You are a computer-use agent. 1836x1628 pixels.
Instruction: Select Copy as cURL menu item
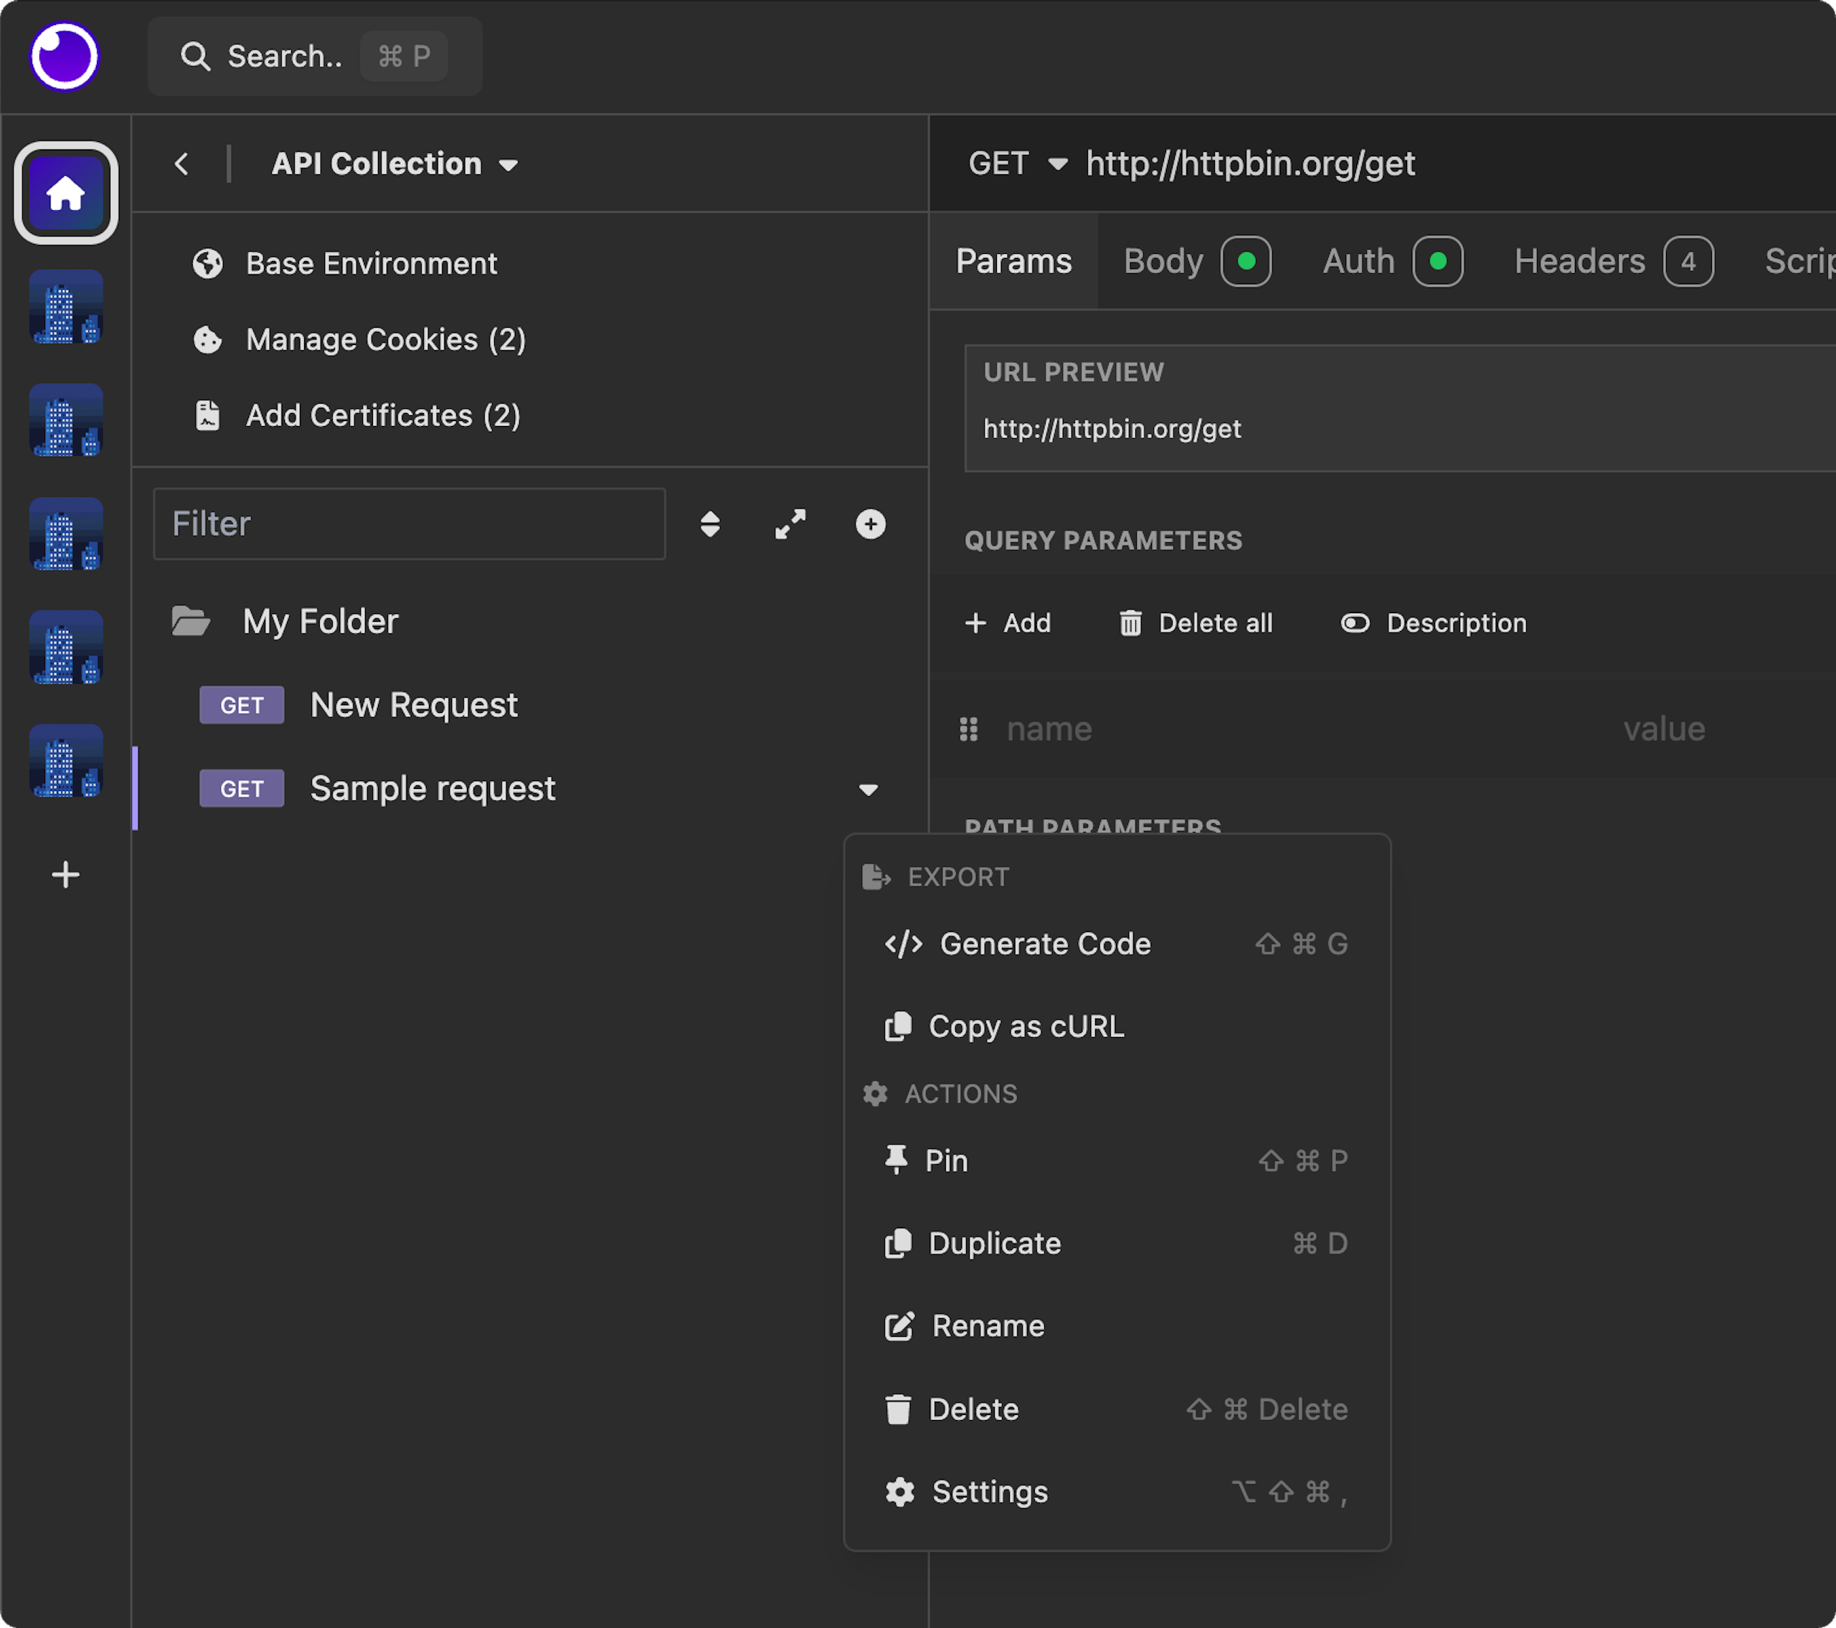pos(1025,1026)
